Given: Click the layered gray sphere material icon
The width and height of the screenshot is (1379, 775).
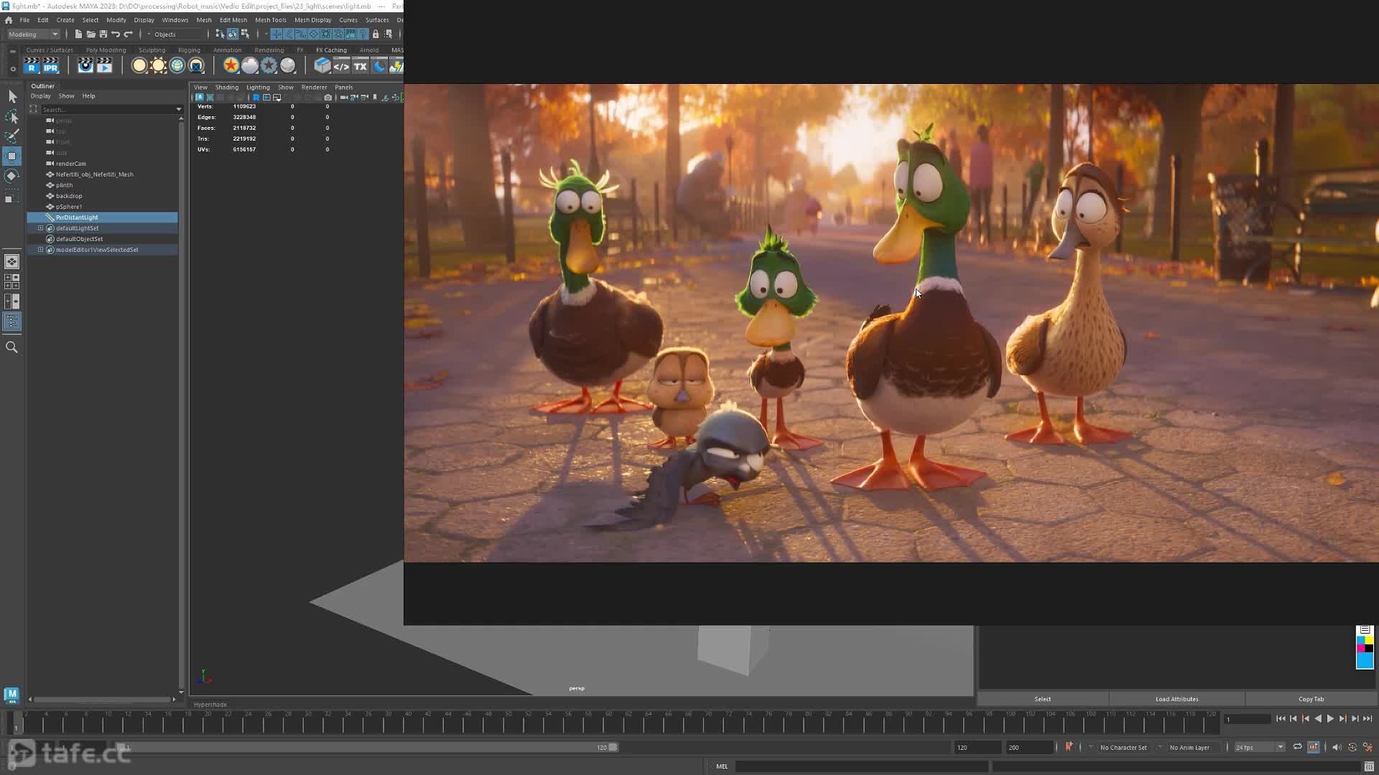Looking at the screenshot, I should click(x=288, y=65).
